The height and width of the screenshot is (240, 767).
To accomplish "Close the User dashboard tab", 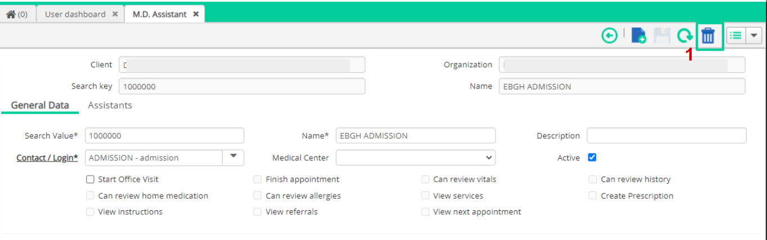I will click(x=115, y=14).
